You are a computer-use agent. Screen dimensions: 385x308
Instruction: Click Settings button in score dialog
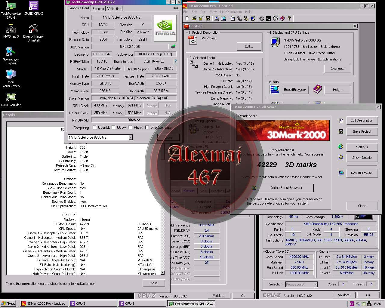tap(362, 147)
